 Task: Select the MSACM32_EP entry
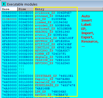click(x=52, y=32)
